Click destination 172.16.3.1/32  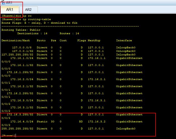click(x=22, y=108)
